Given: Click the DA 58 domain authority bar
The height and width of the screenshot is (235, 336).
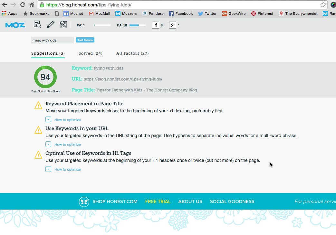Looking at the screenshot, I should (x=137, y=25).
